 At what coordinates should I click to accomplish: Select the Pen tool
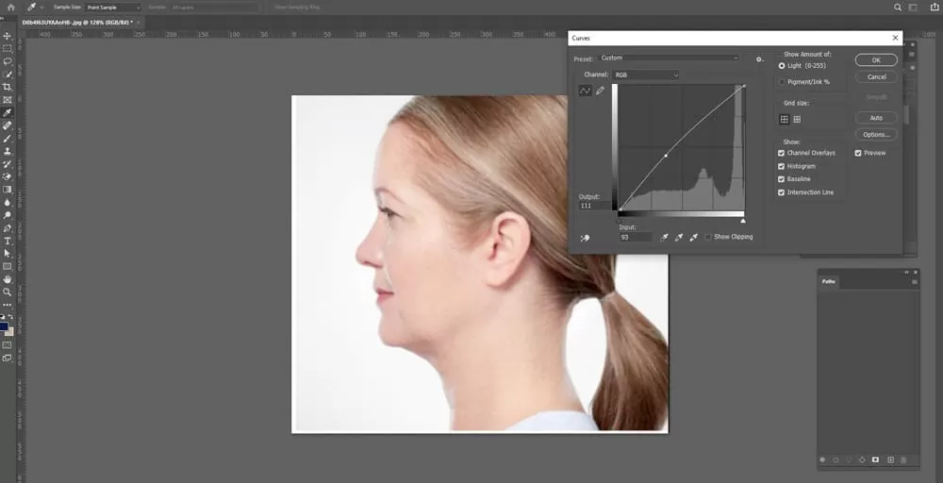[x=8, y=228]
